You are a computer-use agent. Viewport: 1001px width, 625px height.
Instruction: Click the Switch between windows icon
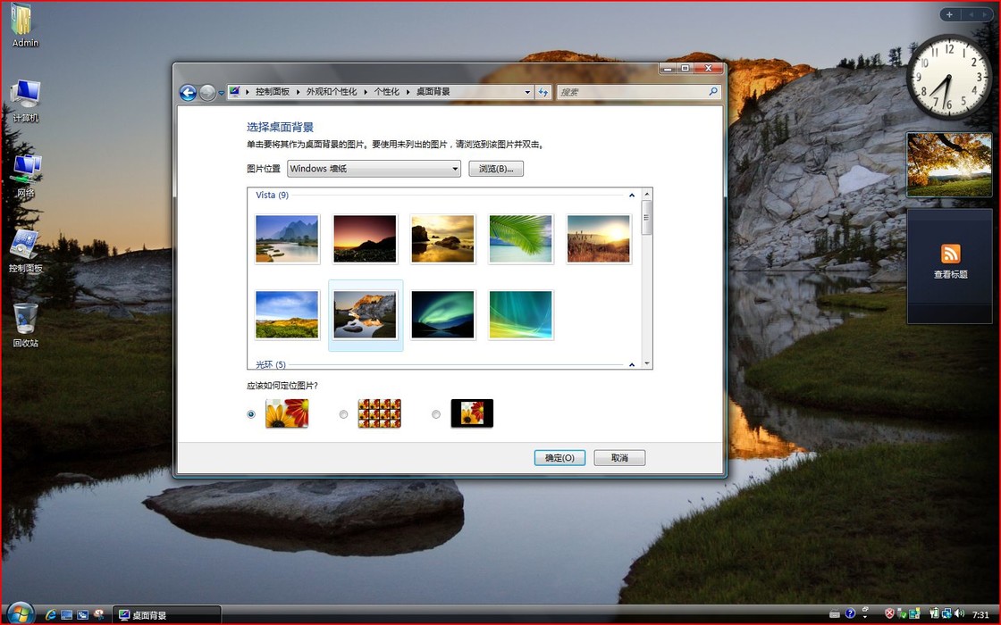pyautogui.click(x=82, y=615)
